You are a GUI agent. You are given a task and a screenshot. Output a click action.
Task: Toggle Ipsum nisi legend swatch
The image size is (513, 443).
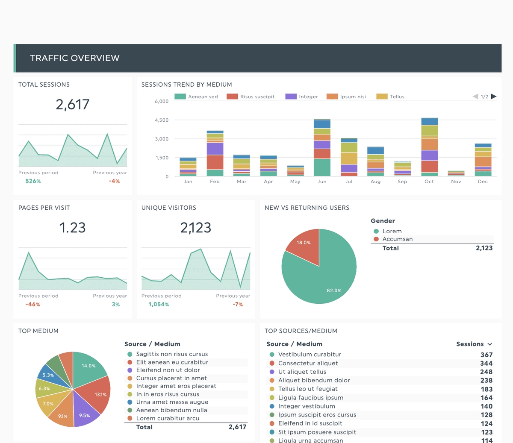pos(332,97)
